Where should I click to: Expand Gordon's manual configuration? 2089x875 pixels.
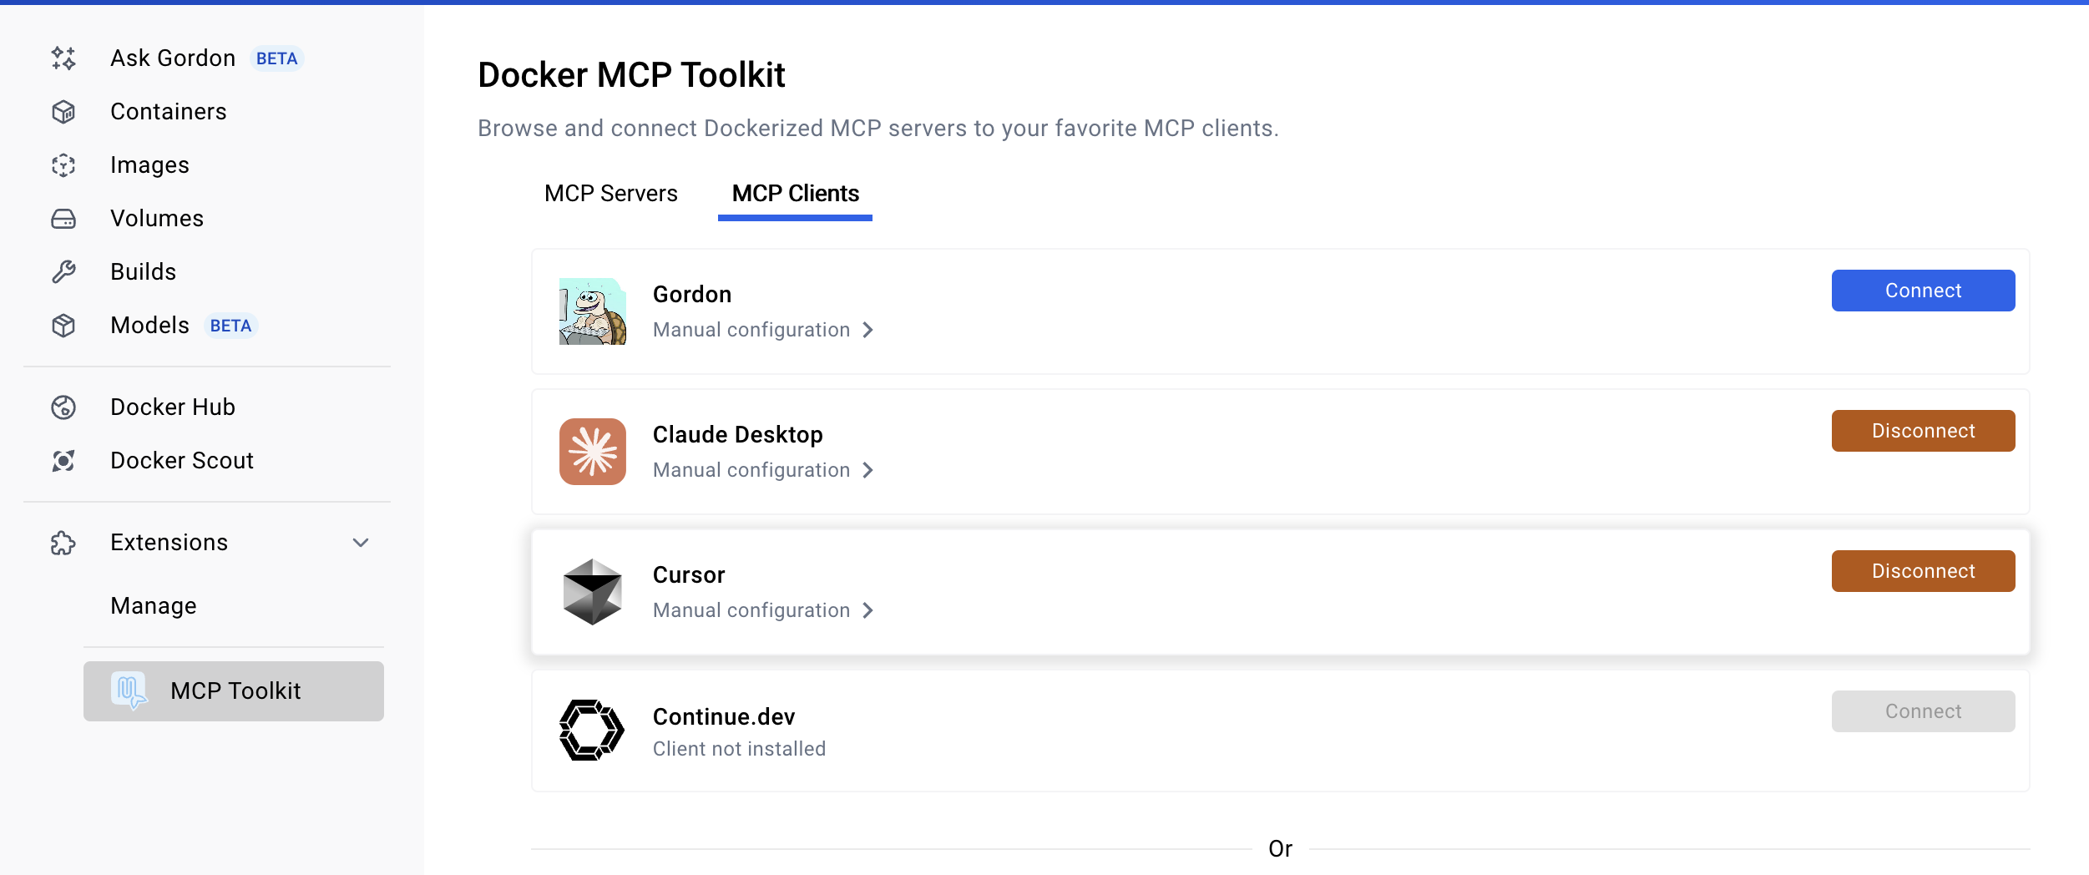pos(763,329)
